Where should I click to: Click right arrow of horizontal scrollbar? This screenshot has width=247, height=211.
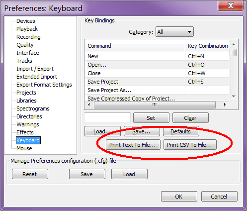coord(225,105)
